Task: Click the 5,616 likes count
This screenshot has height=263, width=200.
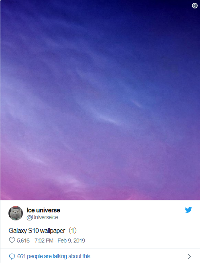Action: coord(23,241)
